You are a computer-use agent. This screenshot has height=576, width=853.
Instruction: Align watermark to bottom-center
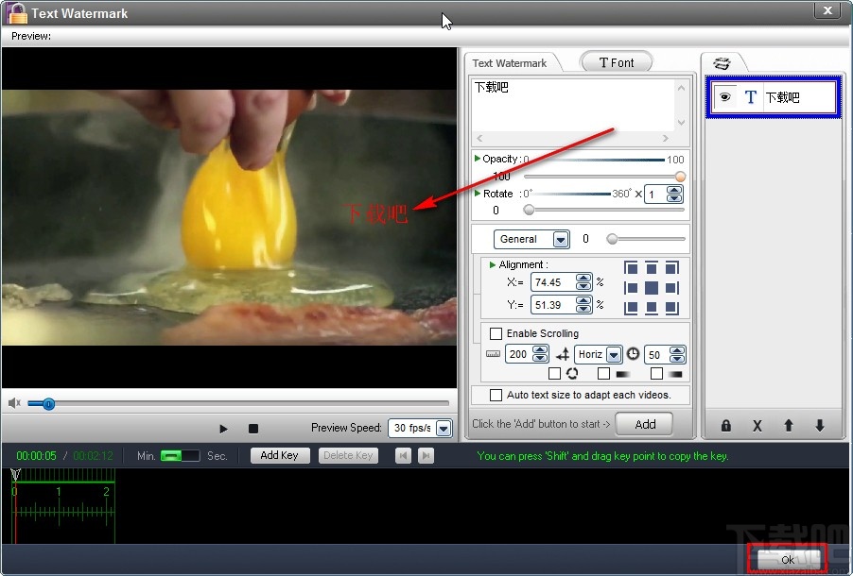(652, 308)
